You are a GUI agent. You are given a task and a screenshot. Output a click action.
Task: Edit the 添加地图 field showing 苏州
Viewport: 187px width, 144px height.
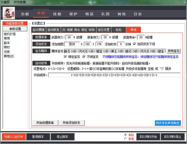point(72,44)
